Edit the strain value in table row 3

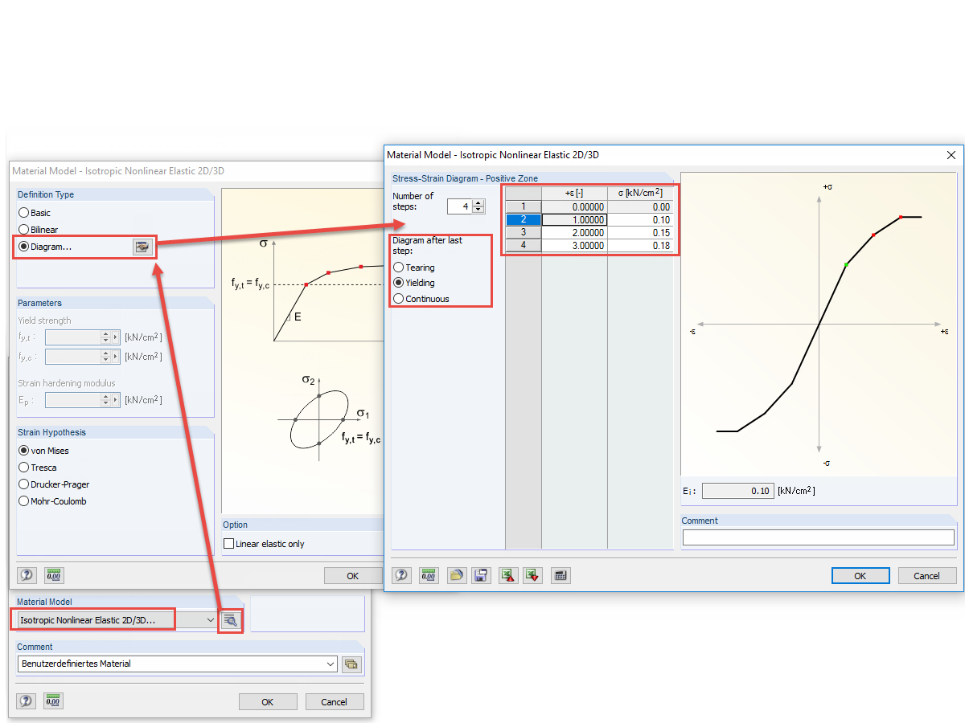(575, 232)
